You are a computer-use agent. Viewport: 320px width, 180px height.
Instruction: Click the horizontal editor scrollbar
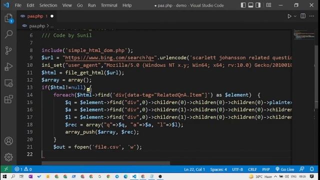coord(105,163)
